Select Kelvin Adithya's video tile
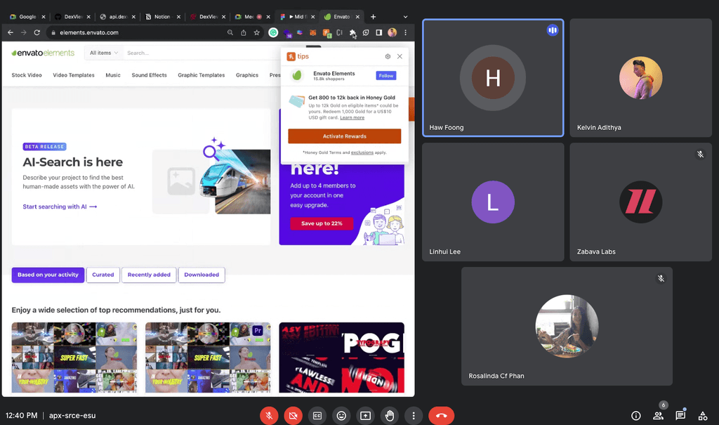The height and width of the screenshot is (425, 719). click(640, 77)
